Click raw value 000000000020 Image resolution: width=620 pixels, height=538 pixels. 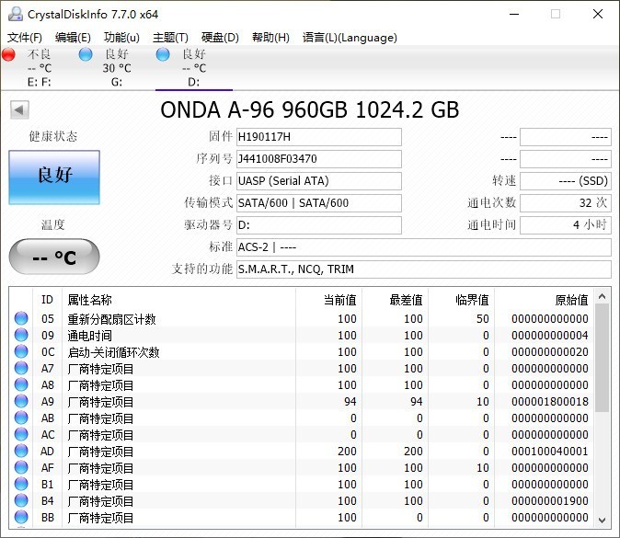(x=549, y=352)
